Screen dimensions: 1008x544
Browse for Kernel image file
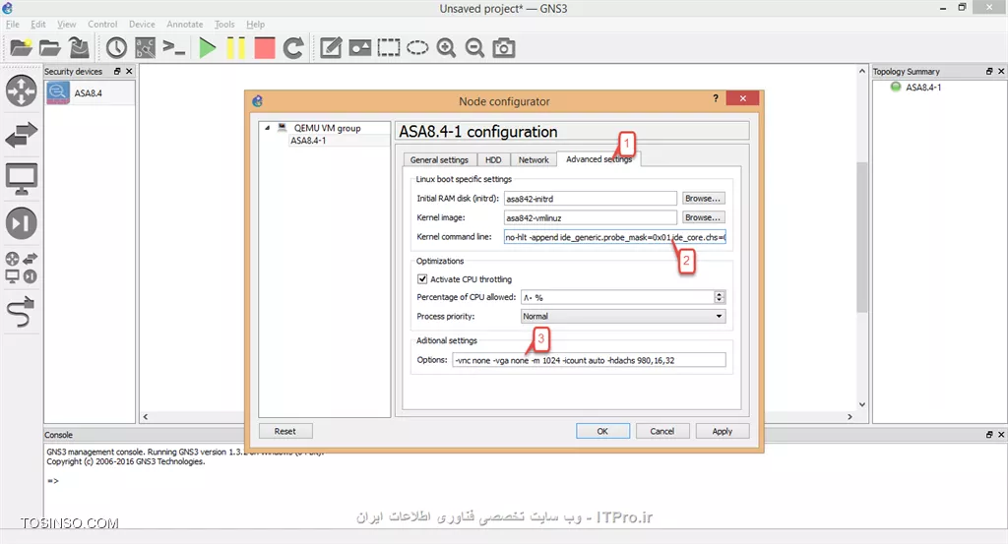pyautogui.click(x=703, y=217)
